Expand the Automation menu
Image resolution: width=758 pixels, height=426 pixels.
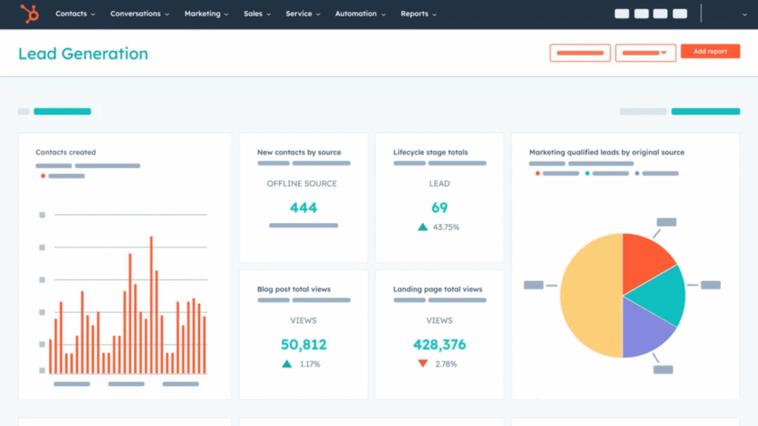point(360,14)
